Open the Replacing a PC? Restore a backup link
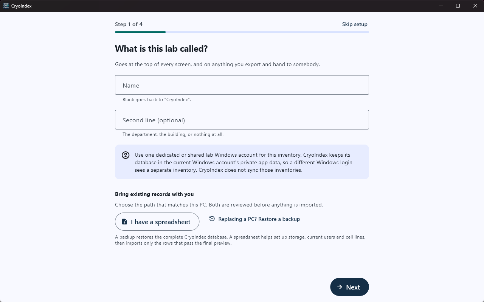 tap(254, 219)
